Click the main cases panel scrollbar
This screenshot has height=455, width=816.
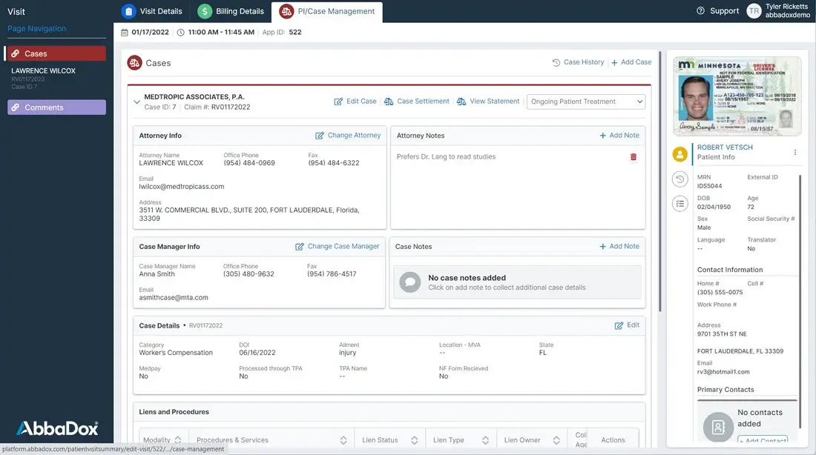[660, 182]
